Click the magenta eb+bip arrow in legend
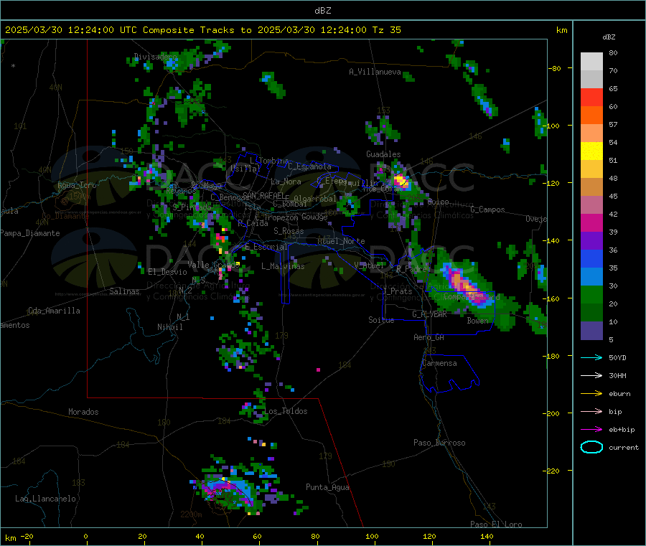Screen dimensions: 646x546 tap(591, 430)
